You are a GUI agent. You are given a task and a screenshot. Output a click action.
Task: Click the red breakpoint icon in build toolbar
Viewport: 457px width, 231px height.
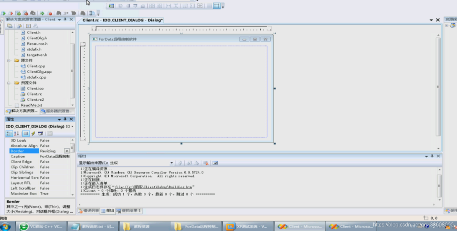pos(50,13)
